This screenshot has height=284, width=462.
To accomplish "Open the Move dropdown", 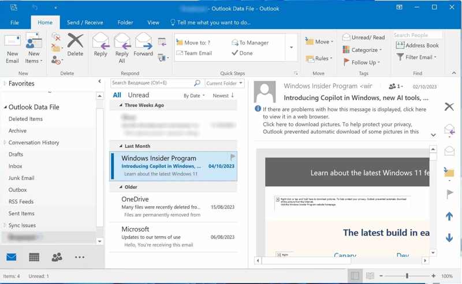I will point(319,42).
